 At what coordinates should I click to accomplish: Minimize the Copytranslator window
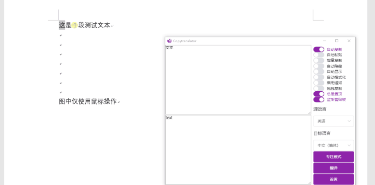324,41
